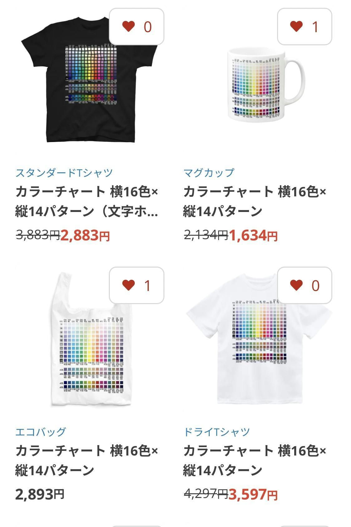Screen dimensions: 351x527
Task: Open スタンダードTシャツ category link
Action: (64, 172)
